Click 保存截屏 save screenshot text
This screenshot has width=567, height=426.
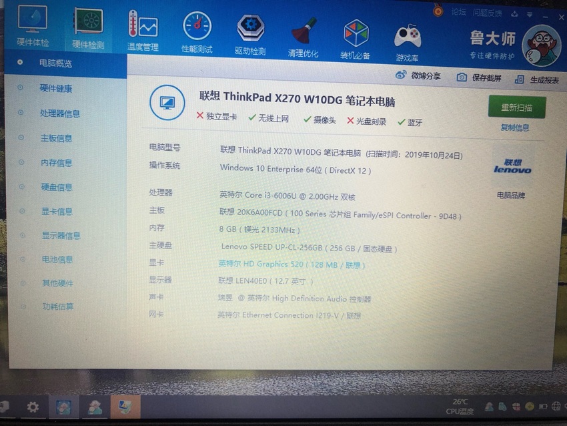486,78
